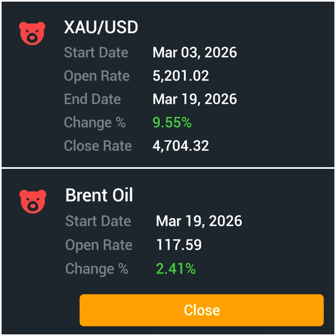The image size is (336, 336).
Task: Click the end date Mar 19, 2026
Action: tap(194, 99)
